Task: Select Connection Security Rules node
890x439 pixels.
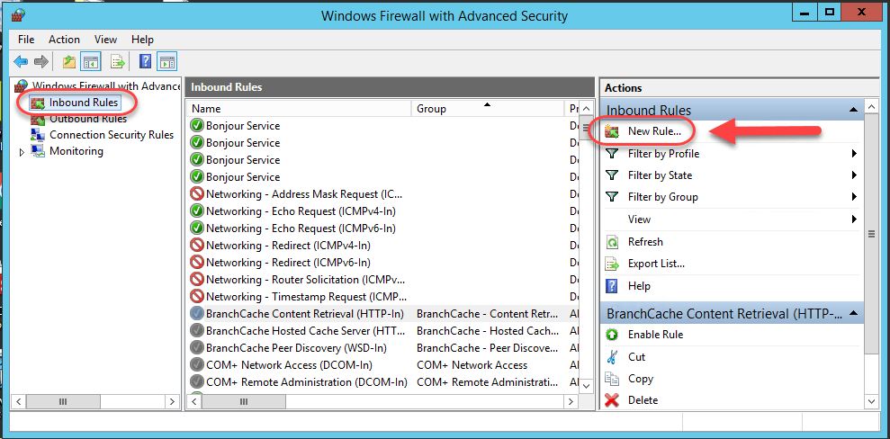Action: [112, 135]
